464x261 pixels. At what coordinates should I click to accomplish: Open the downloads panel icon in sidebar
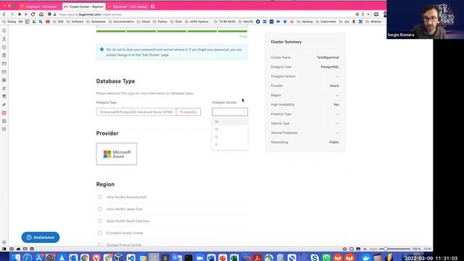tap(4, 38)
